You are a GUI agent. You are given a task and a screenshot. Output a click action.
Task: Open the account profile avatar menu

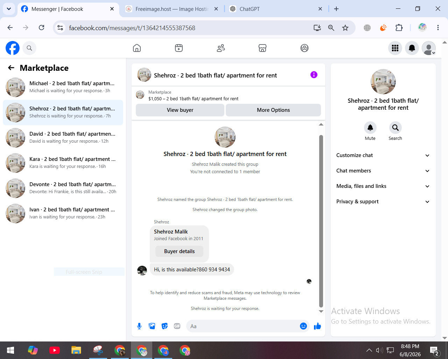pos(429,48)
